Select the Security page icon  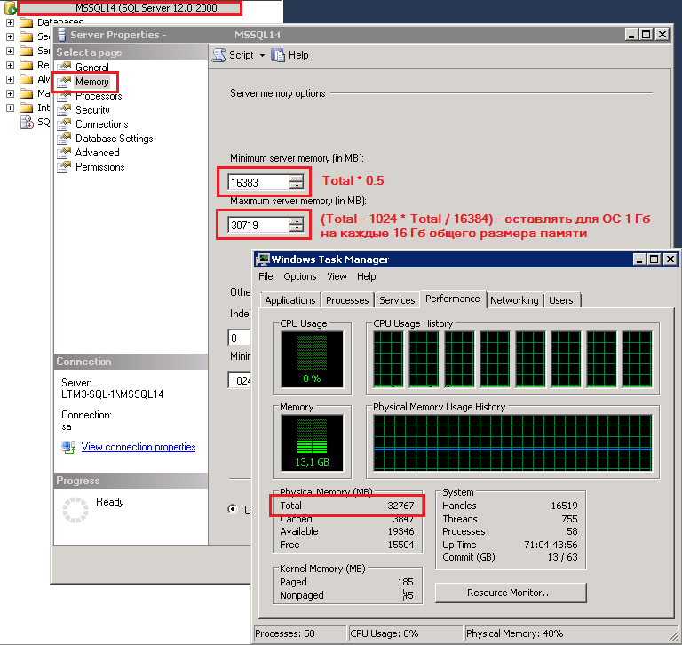(x=64, y=110)
